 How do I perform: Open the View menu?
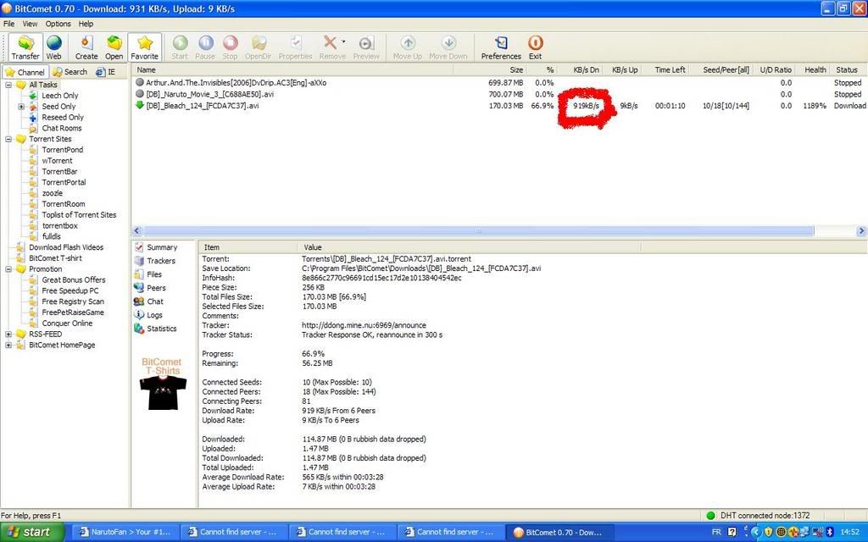pyautogui.click(x=30, y=24)
